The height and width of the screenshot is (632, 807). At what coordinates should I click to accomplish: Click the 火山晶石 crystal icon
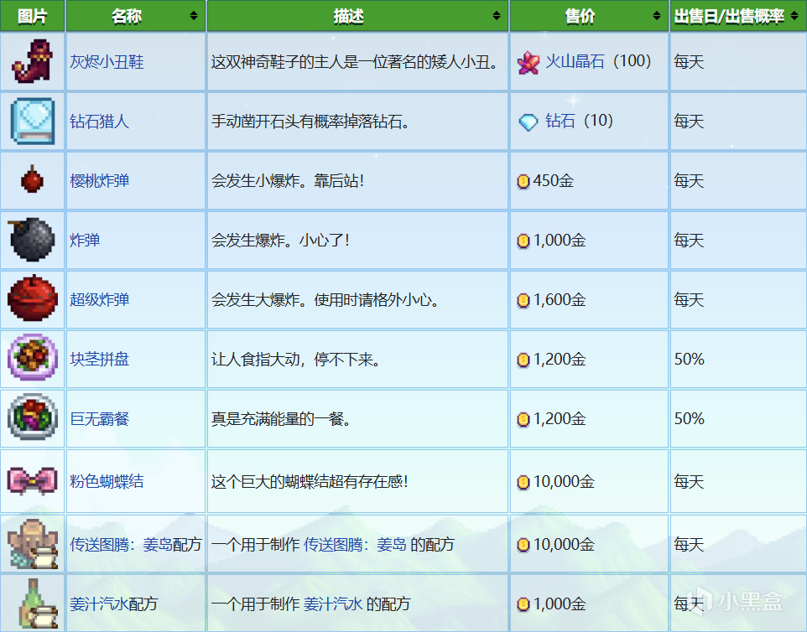[x=528, y=63]
